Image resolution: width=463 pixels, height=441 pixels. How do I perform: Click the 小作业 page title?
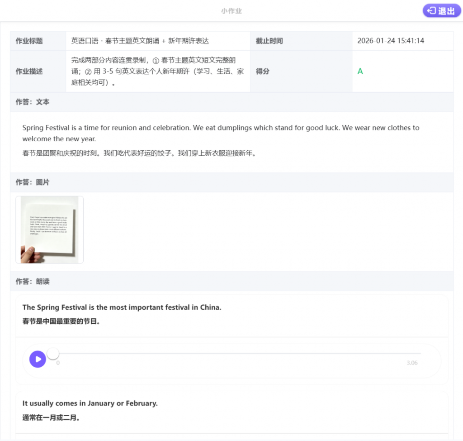click(231, 11)
